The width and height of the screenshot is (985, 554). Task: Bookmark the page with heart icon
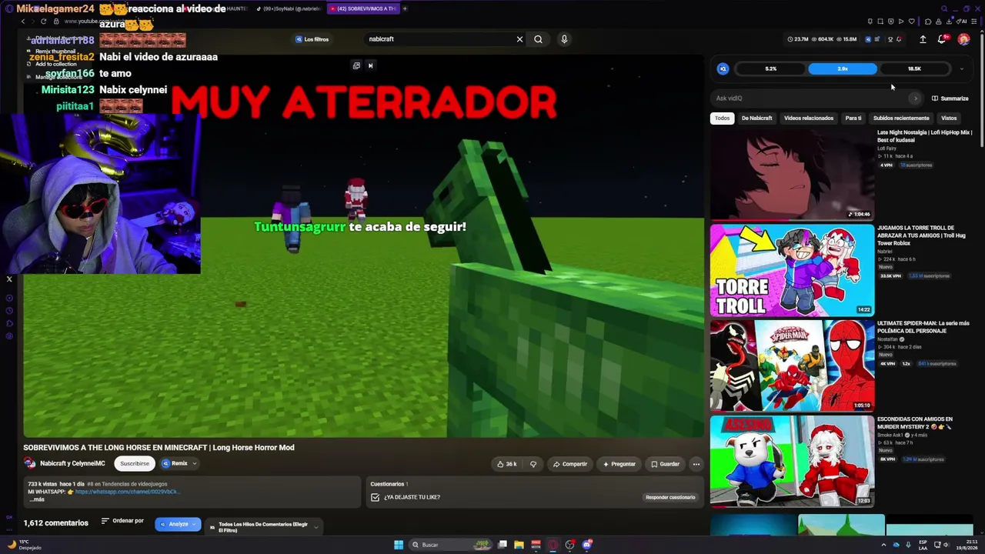912,22
